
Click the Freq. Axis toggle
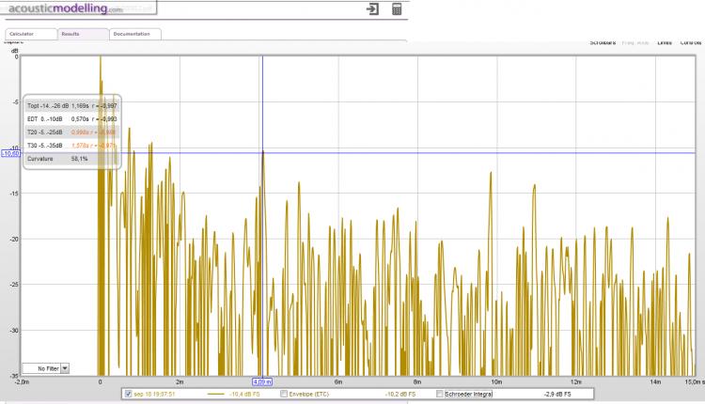(x=634, y=43)
